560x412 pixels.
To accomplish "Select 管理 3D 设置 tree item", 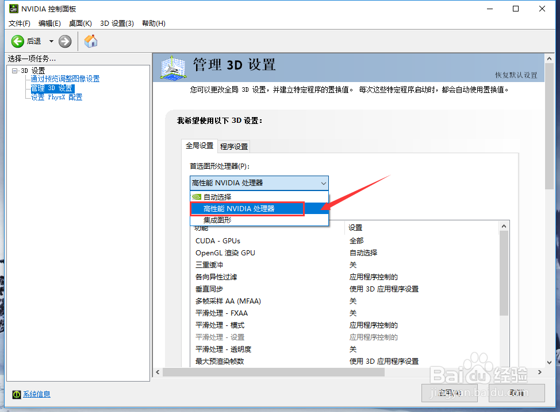I will pos(52,88).
